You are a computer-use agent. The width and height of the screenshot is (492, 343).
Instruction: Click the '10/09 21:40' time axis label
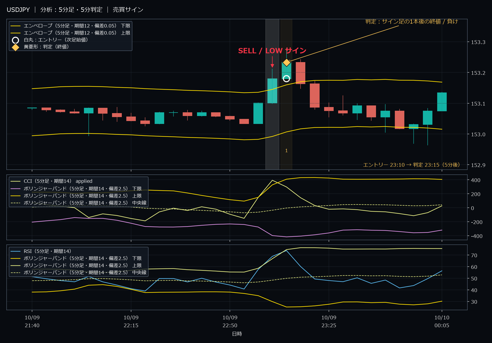click(32, 322)
